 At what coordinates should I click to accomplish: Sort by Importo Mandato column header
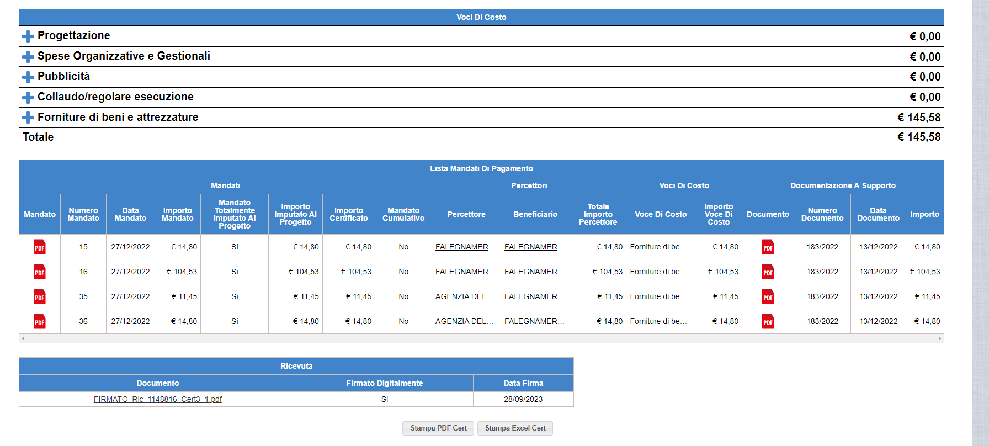177,214
